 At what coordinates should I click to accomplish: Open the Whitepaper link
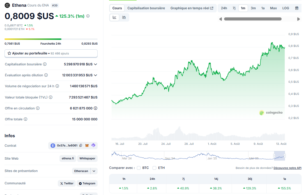pos(87,159)
